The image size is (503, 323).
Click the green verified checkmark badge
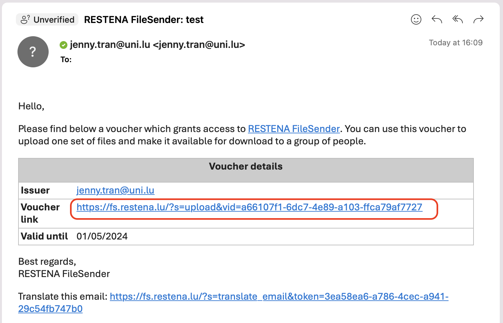click(64, 45)
